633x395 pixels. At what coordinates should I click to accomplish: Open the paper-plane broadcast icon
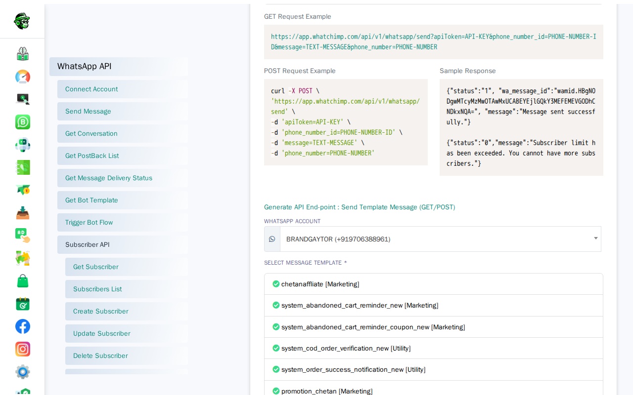23,190
